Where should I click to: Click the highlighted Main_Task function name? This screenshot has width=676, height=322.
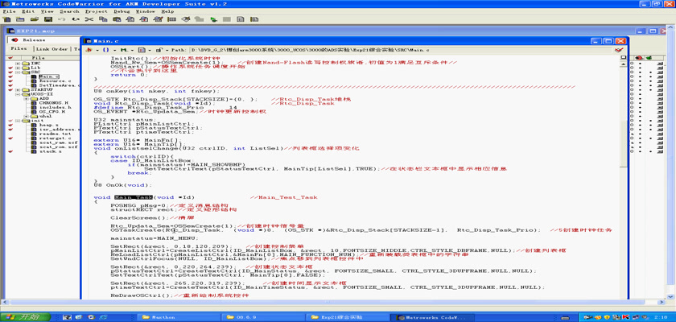tap(134, 197)
